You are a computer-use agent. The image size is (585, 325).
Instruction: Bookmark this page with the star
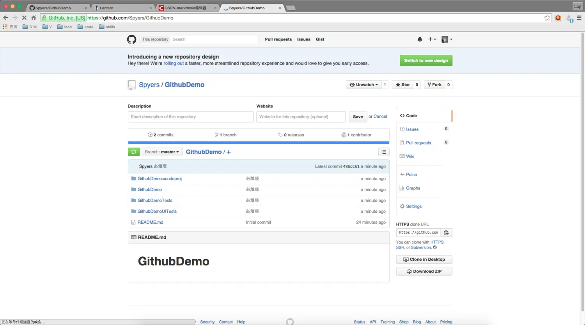pos(547,18)
